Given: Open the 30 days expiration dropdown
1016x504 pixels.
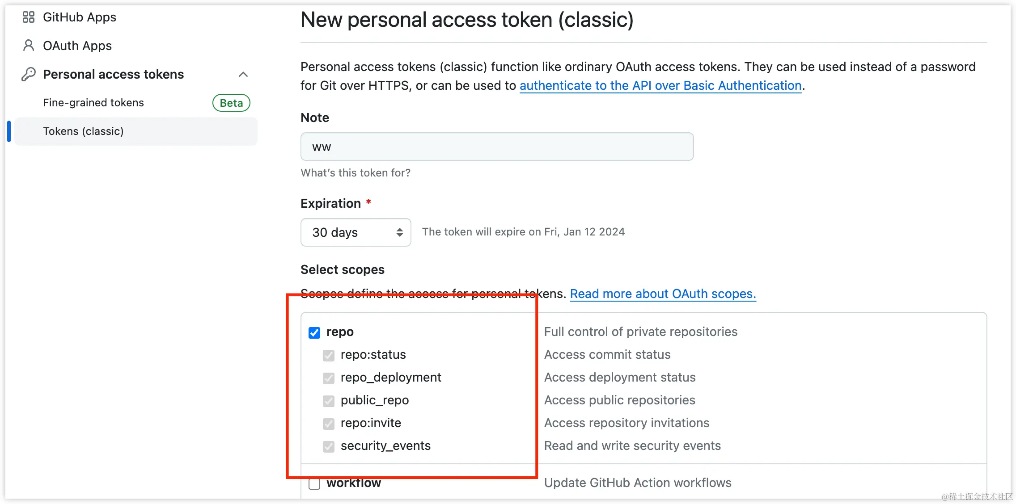Looking at the screenshot, I should pyautogui.click(x=356, y=232).
